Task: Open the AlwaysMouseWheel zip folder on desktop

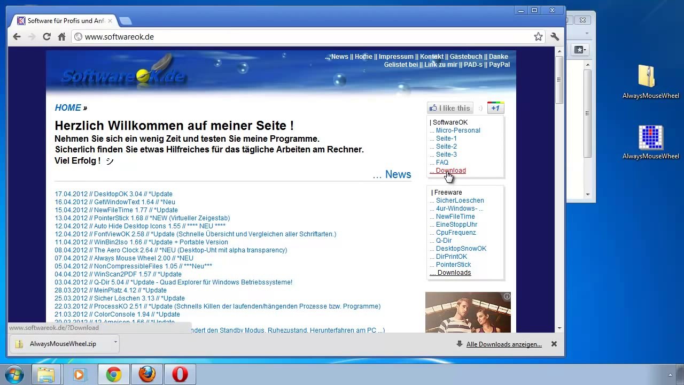Action: 650,82
